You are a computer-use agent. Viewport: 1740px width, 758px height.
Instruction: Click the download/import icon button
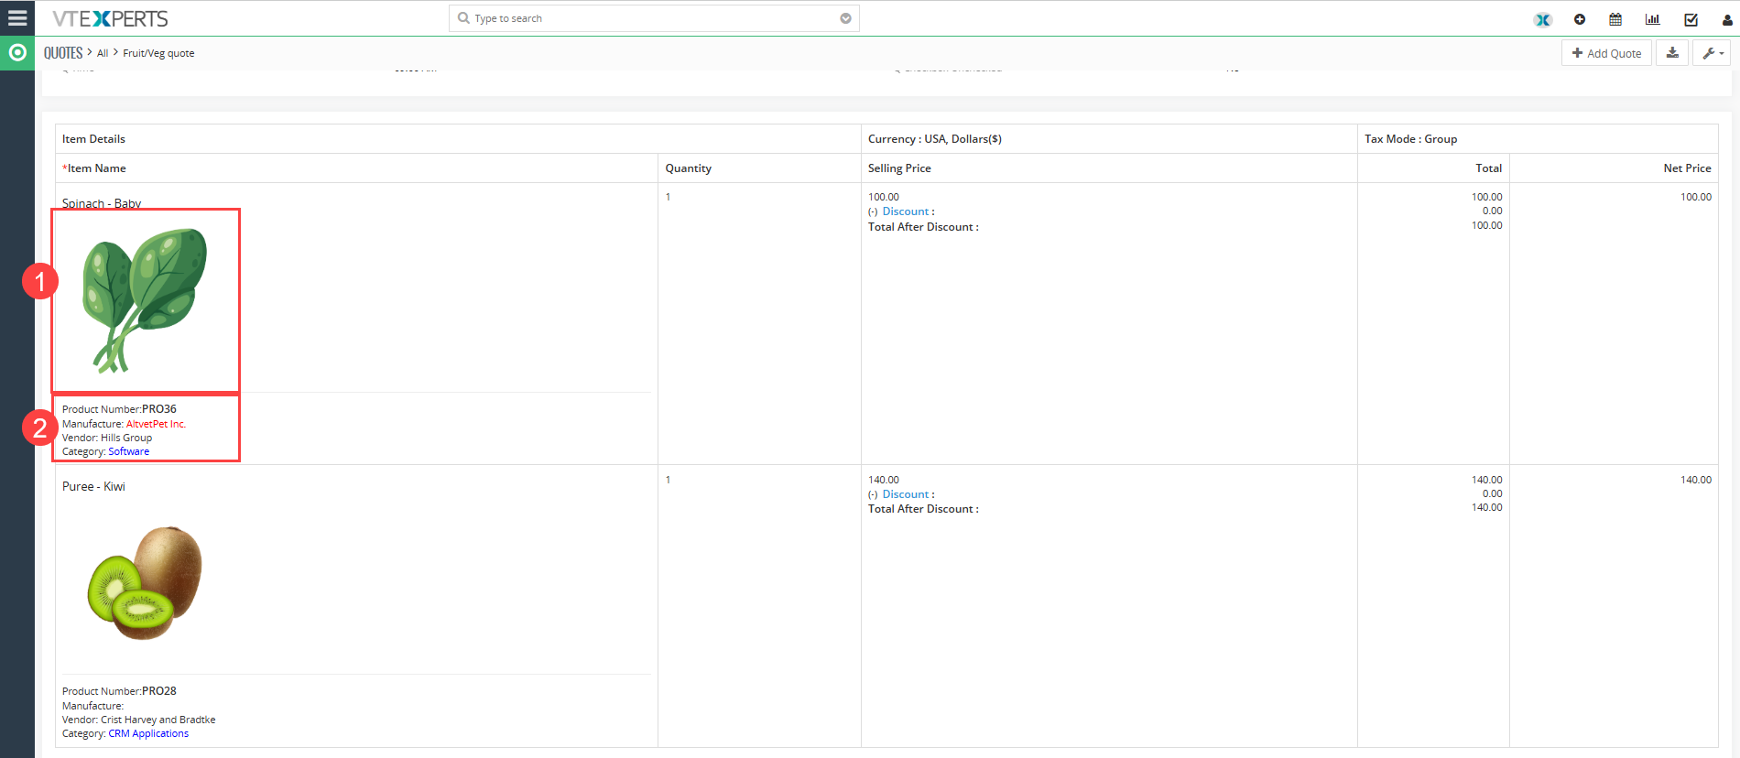click(x=1672, y=53)
